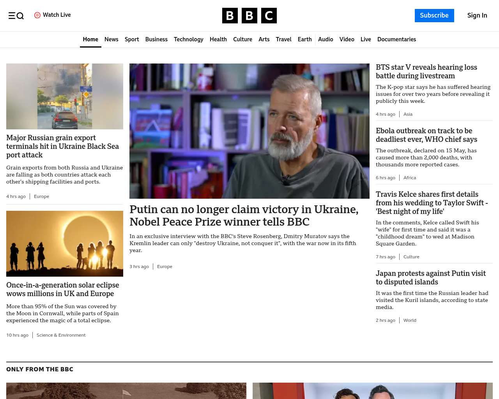The image size is (499, 399).
Task: Click "4 hrs ago" under the grain export story
Action: [16, 196]
